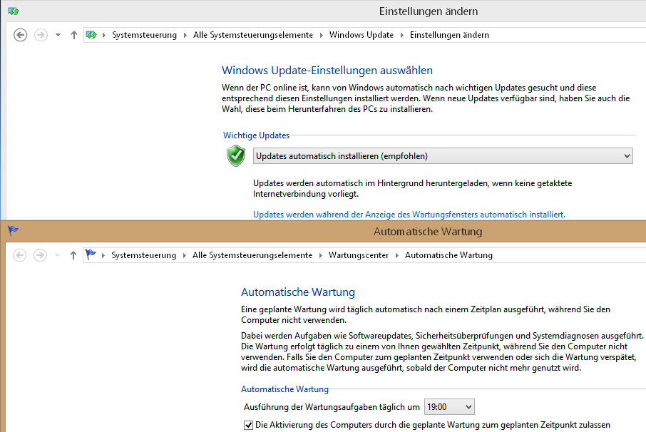
Task: Open recent locations dropdown in Automatische Wartung window
Action: 57,255
